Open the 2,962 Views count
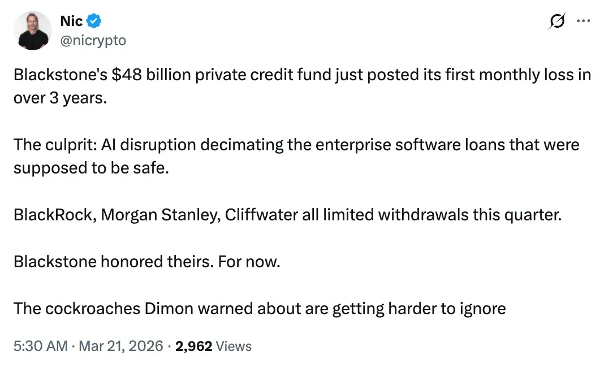The width and height of the screenshot is (604, 365). tap(193, 346)
